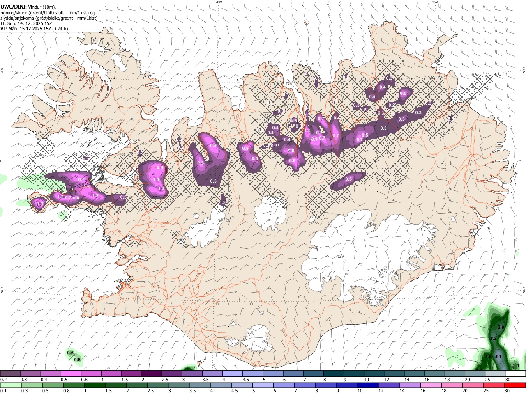Click the UWC/DINI title text
This screenshot has width=526, height=394.
14,7
